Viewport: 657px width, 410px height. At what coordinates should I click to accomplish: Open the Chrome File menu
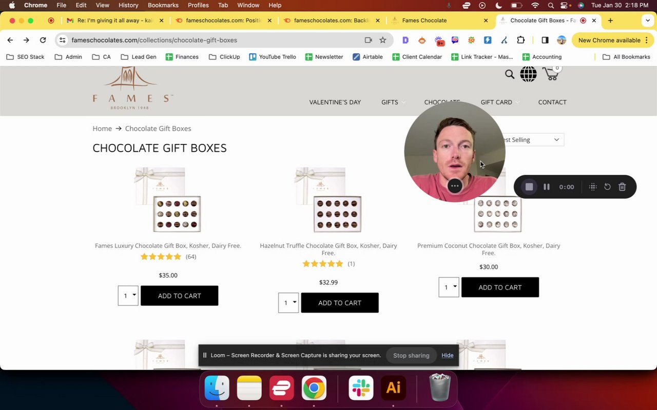tap(61, 5)
